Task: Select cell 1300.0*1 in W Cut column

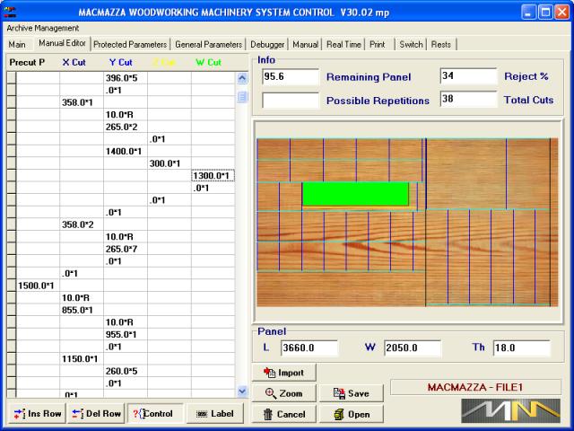Action: pos(213,176)
